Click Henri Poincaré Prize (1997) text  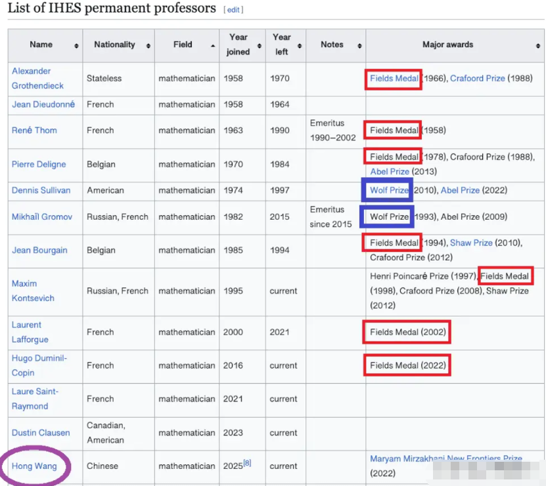click(423, 276)
